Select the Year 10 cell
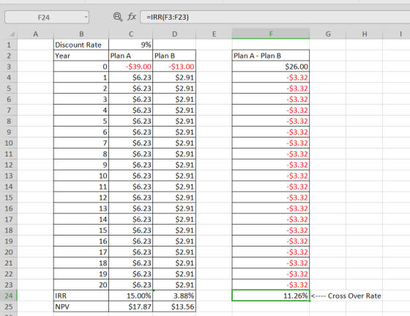The width and height of the screenshot is (410, 316). click(x=81, y=176)
